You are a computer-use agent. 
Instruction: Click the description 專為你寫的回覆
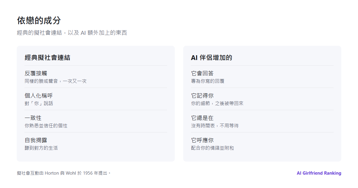click(208, 81)
